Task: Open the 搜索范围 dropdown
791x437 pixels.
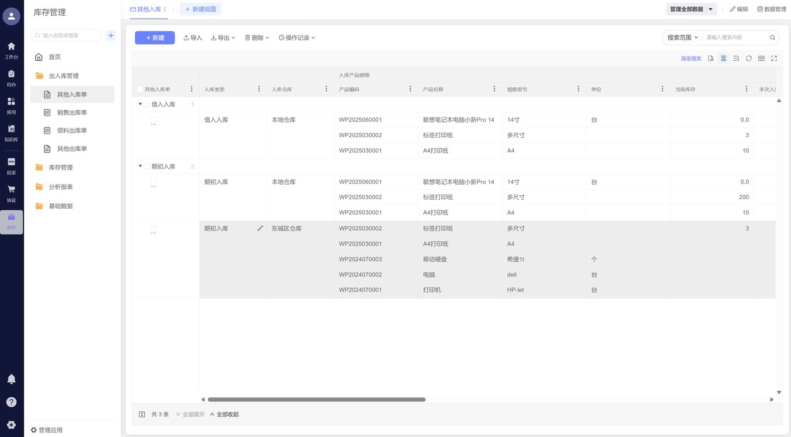Action: pos(682,37)
